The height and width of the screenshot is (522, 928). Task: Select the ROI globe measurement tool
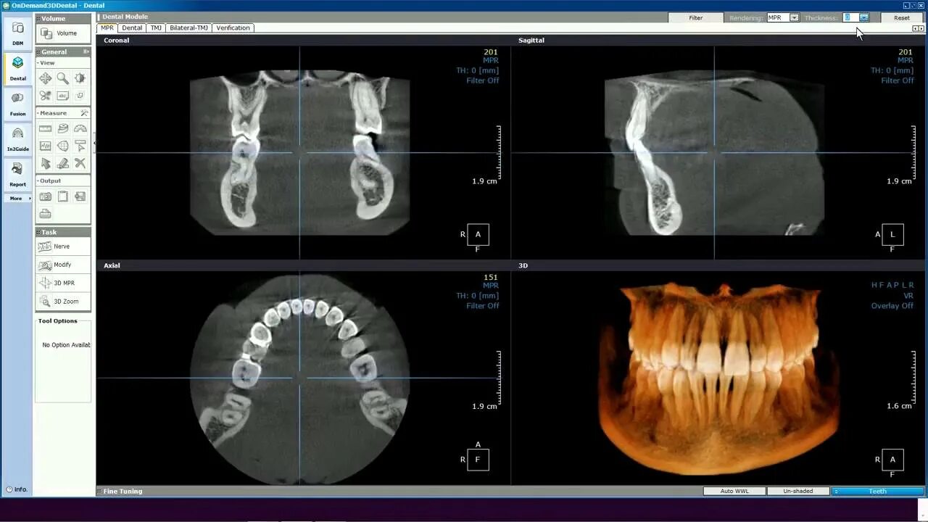tap(63, 146)
